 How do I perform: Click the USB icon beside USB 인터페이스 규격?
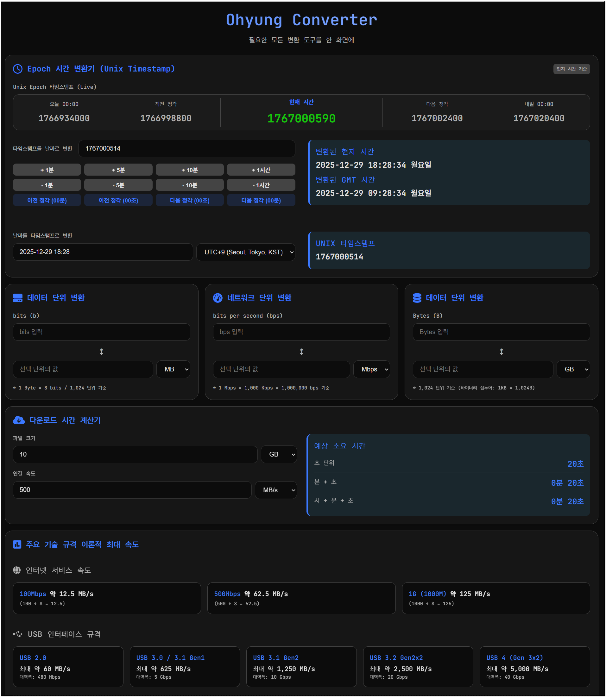click(18, 634)
